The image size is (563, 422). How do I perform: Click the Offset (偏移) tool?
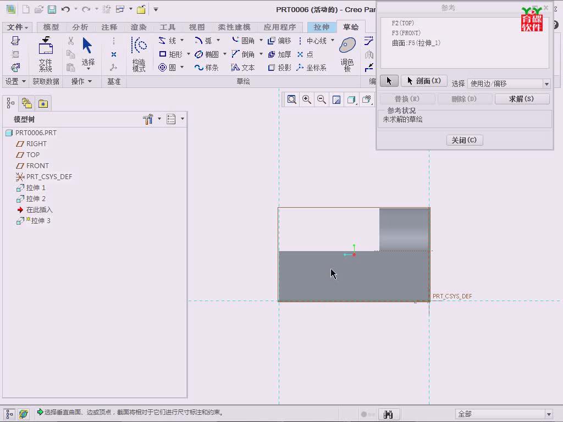coord(279,41)
